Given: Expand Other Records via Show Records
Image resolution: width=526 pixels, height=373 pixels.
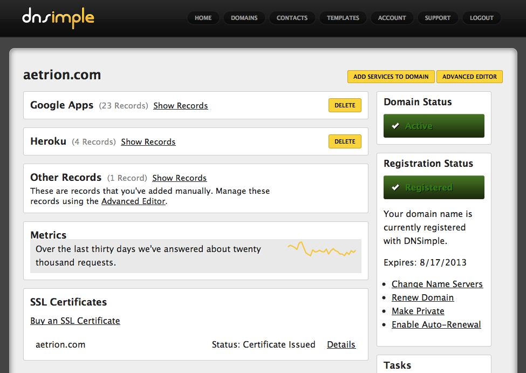Looking at the screenshot, I should point(179,178).
